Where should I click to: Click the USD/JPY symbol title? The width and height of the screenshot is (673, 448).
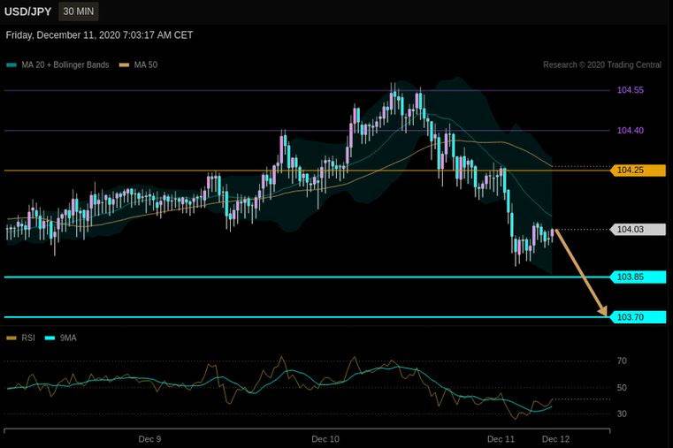tap(28, 12)
